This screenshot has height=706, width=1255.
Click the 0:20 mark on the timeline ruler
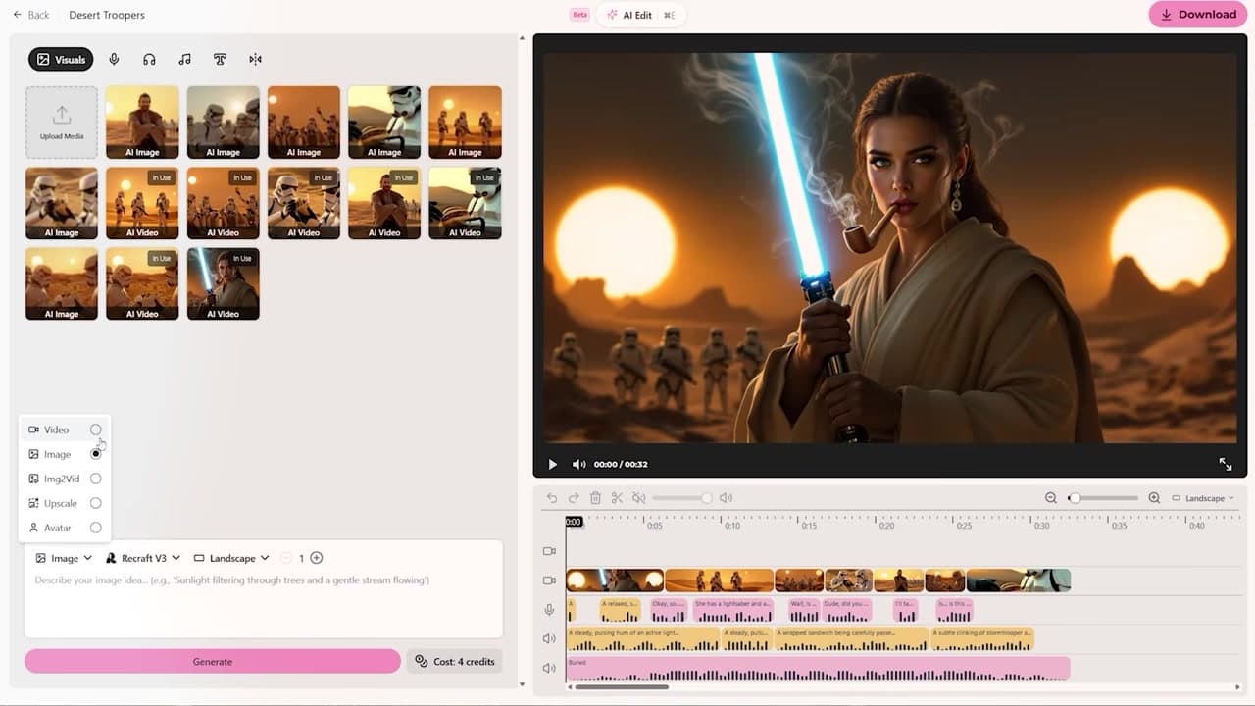click(x=886, y=526)
